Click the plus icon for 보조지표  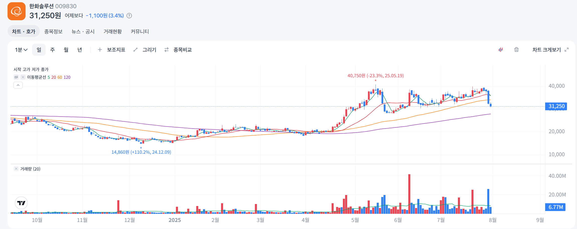pos(100,50)
